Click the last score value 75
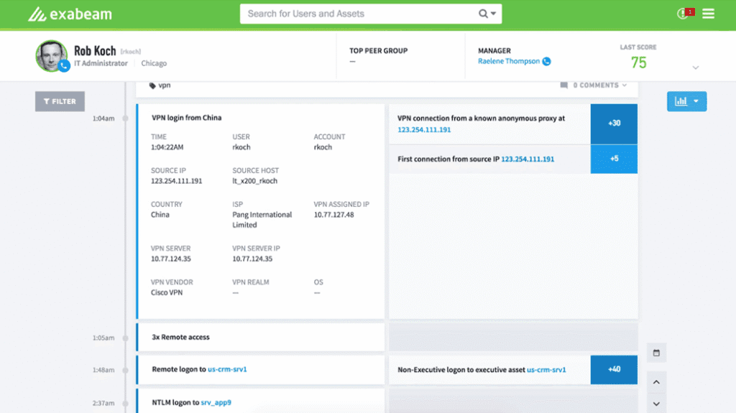 [638, 62]
